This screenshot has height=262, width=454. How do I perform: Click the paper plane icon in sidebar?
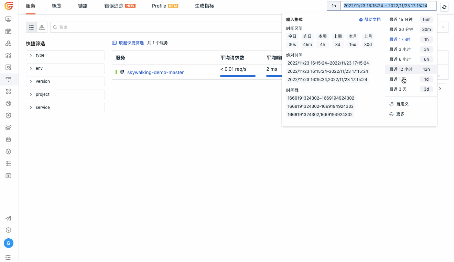coord(9,218)
